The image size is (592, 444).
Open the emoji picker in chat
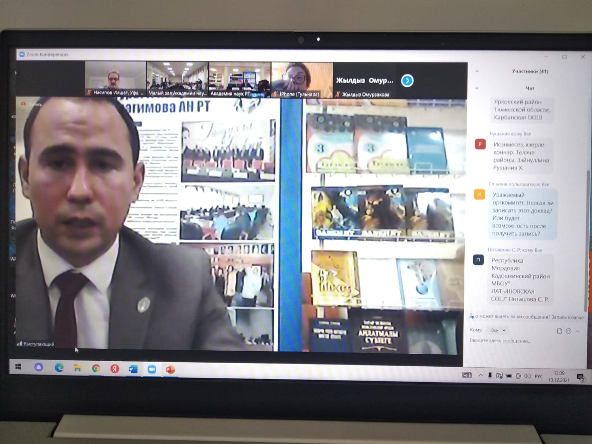pos(568,331)
